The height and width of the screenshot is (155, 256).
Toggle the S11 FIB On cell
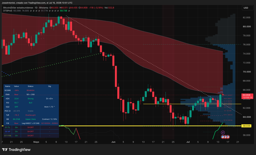point(16,135)
